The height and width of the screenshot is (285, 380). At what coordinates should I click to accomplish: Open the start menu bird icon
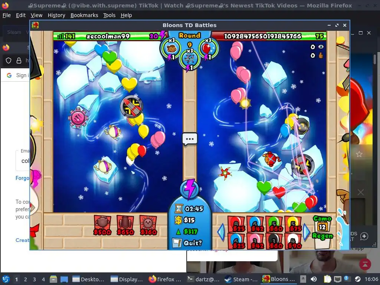click(6, 279)
